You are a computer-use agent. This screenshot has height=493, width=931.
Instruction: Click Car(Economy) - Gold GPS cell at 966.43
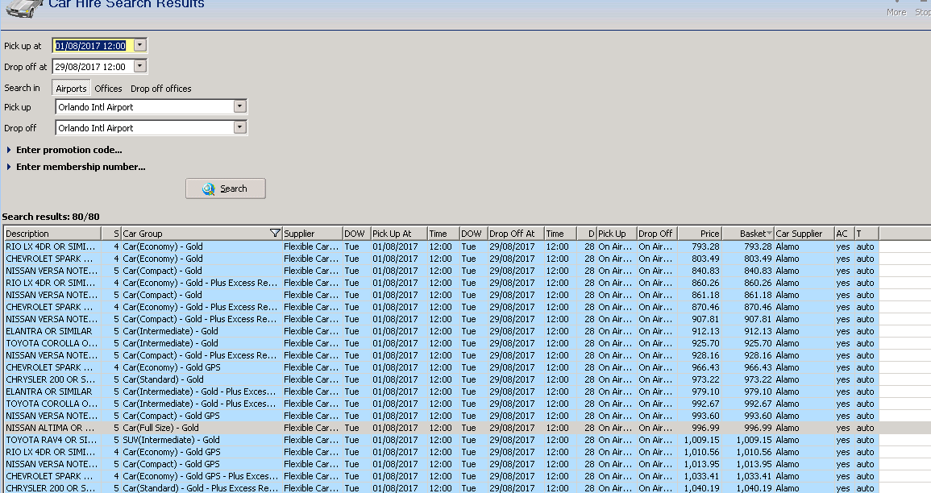point(202,367)
